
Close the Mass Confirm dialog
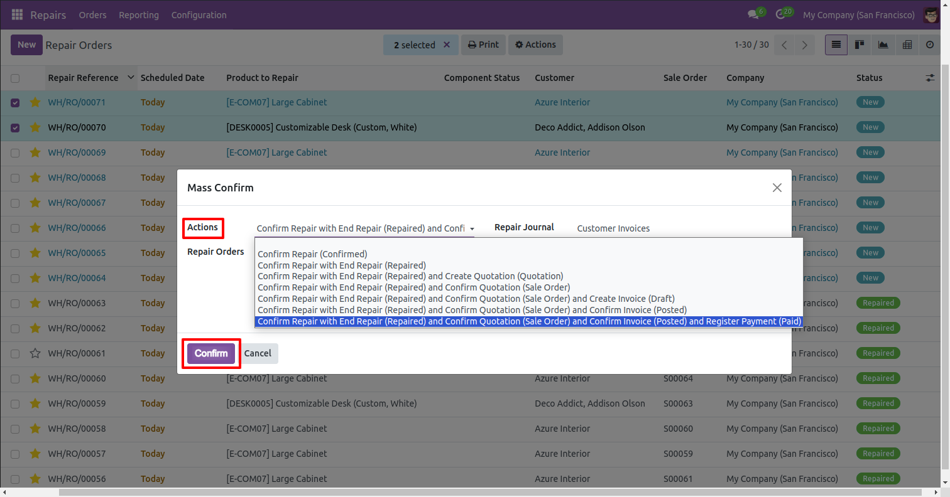[777, 188]
